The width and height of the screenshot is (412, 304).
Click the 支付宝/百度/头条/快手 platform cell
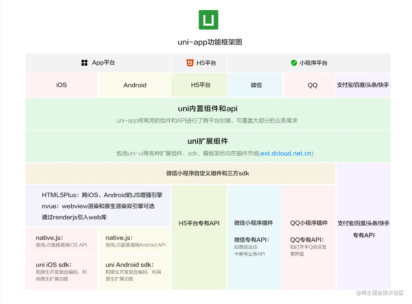tap(363, 85)
